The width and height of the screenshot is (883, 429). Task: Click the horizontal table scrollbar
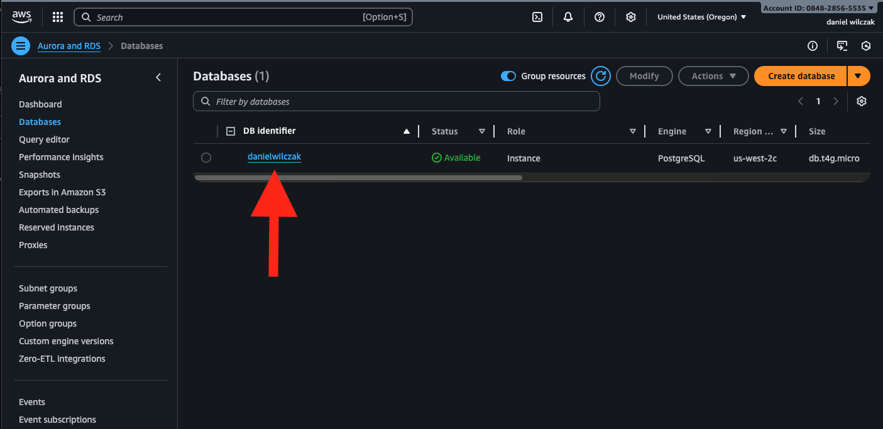pos(358,178)
